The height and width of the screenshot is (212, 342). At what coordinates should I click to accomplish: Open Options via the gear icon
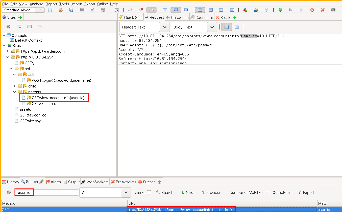pos(103,10)
